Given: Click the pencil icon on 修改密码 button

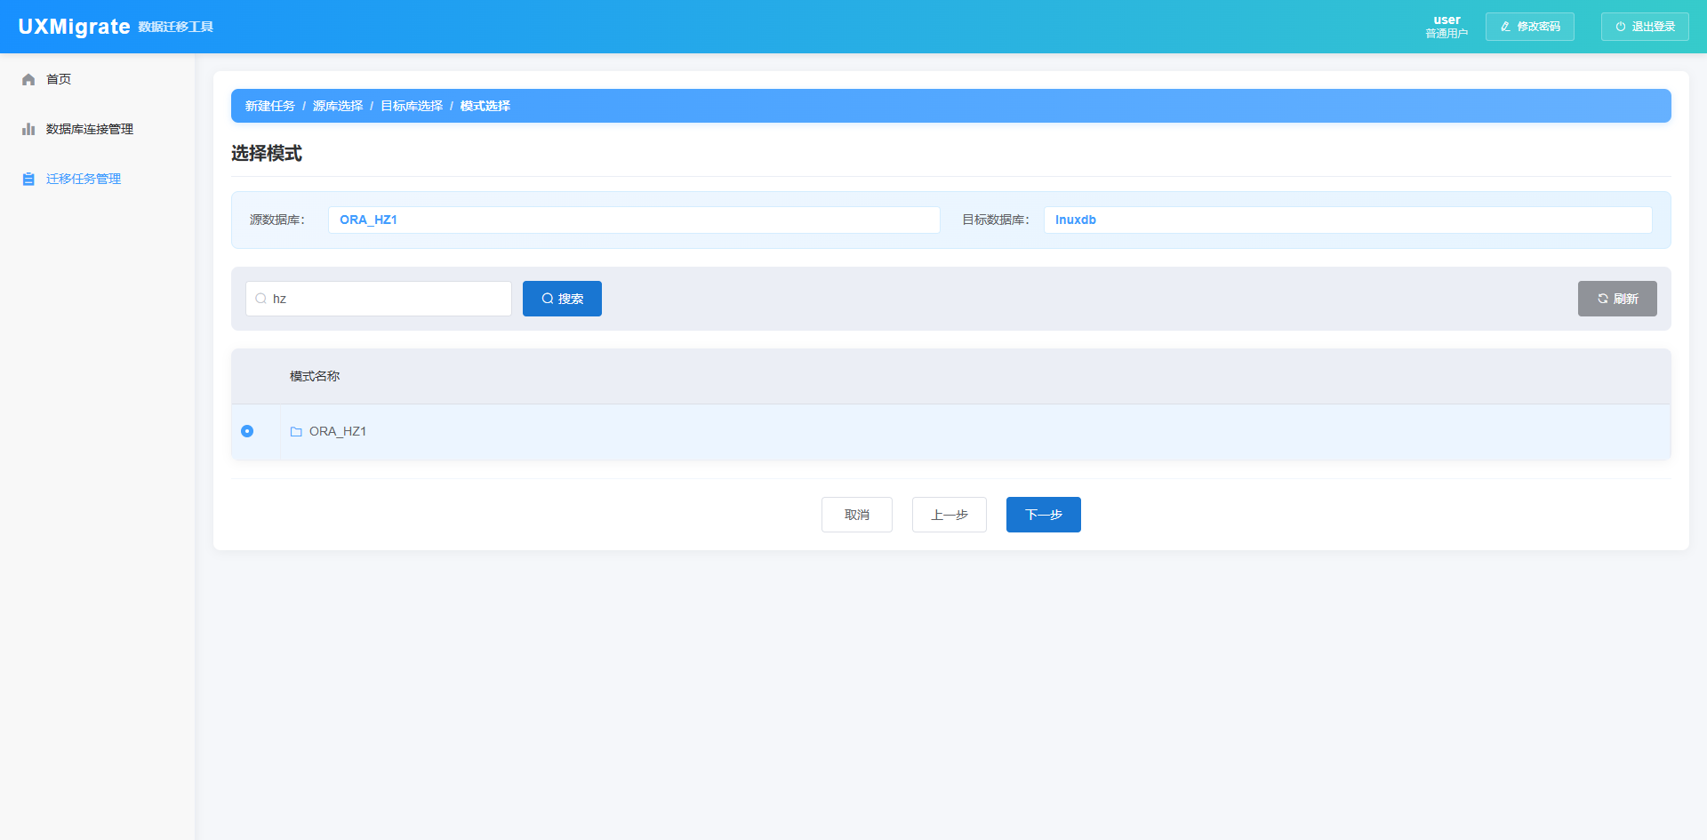Looking at the screenshot, I should point(1505,27).
